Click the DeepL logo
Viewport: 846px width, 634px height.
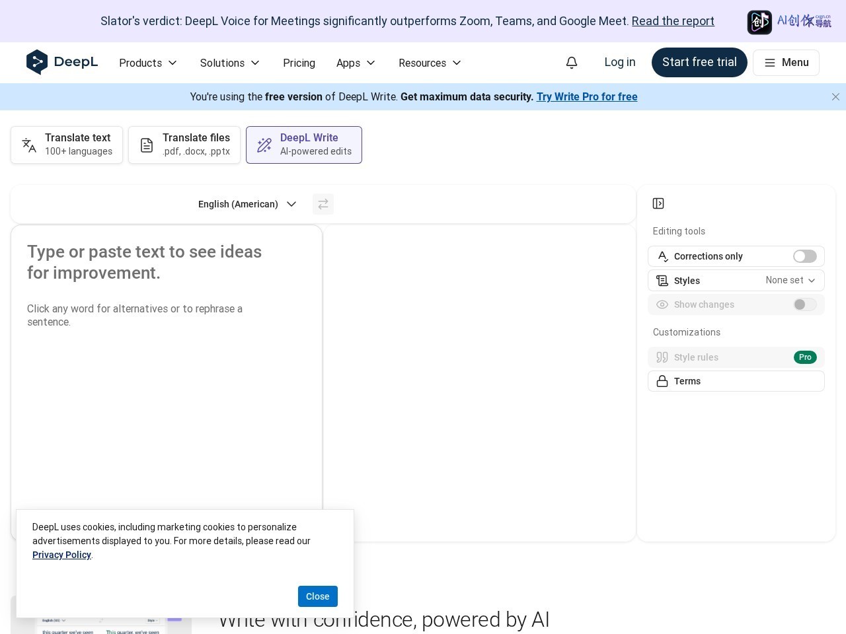pyautogui.click(x=62, y=62)
